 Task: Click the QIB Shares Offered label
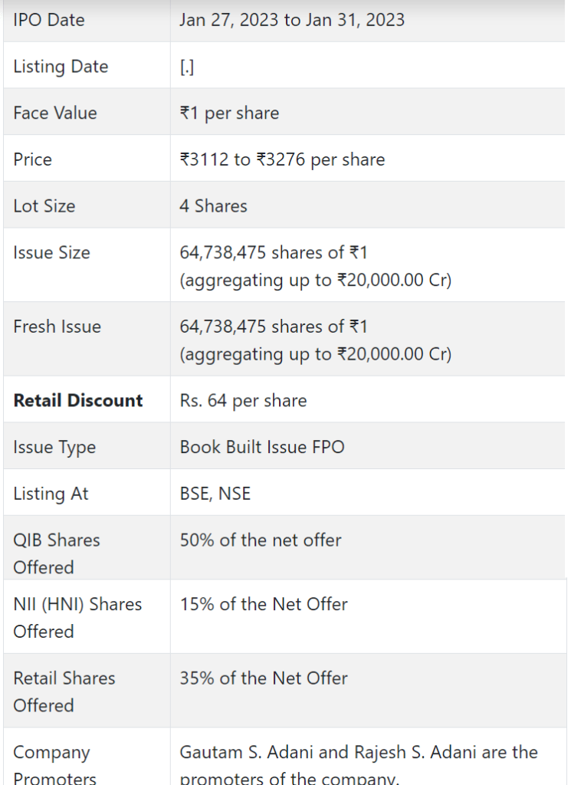tap(57, 553)
